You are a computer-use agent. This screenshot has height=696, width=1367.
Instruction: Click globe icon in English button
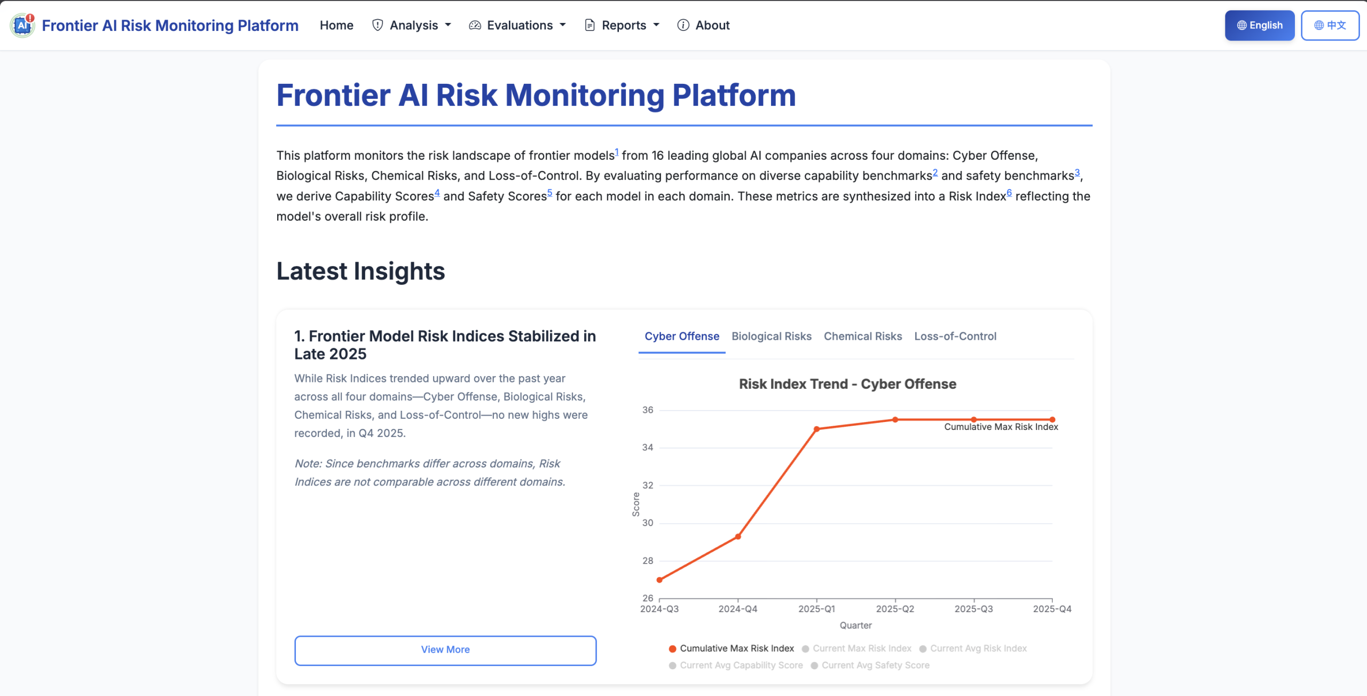coord(1242,25)
